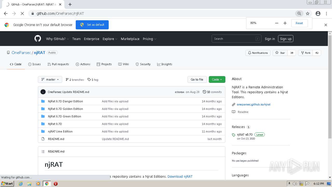Switch to Security tab

coord(143,64)
